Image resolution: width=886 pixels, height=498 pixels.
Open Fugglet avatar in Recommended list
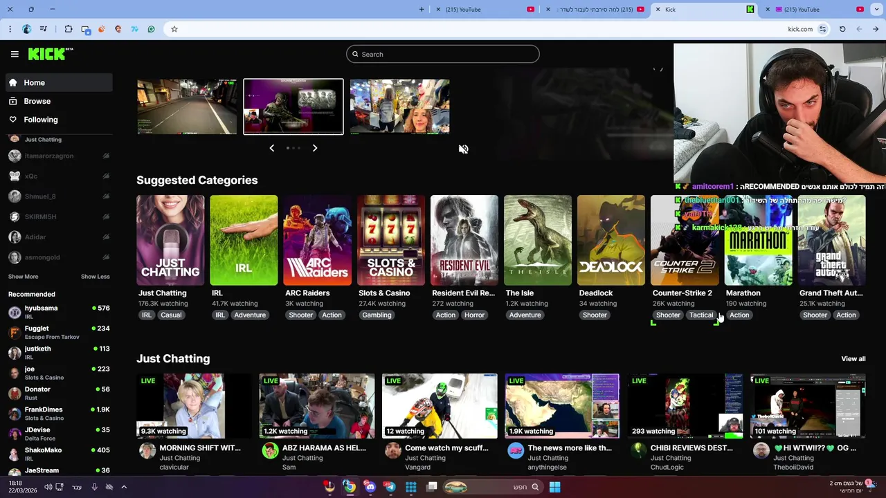[15, 333]
